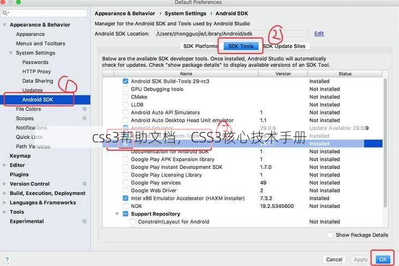
Task: Check ConstraintLayout for Android
Action: (133, 221)
